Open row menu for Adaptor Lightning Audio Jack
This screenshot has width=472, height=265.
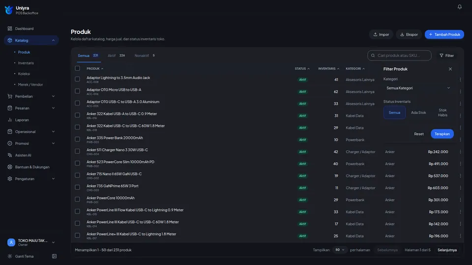[x=460, y=79]
